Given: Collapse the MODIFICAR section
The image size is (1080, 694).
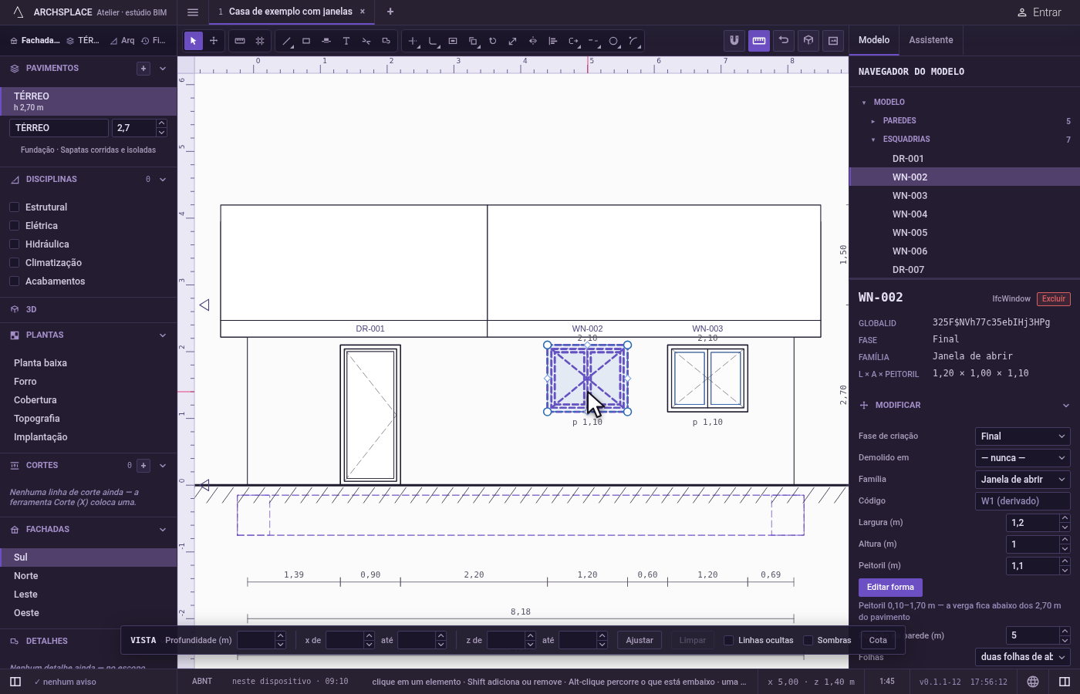Looking at the screenshot, I should tap(1065, 406).
